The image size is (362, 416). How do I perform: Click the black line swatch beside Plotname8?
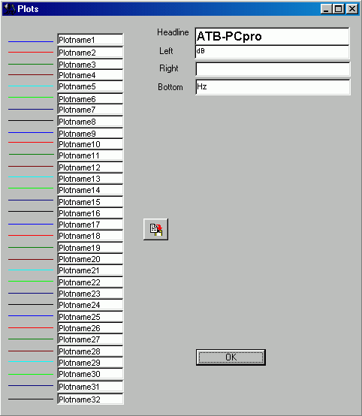click(31, 120)
